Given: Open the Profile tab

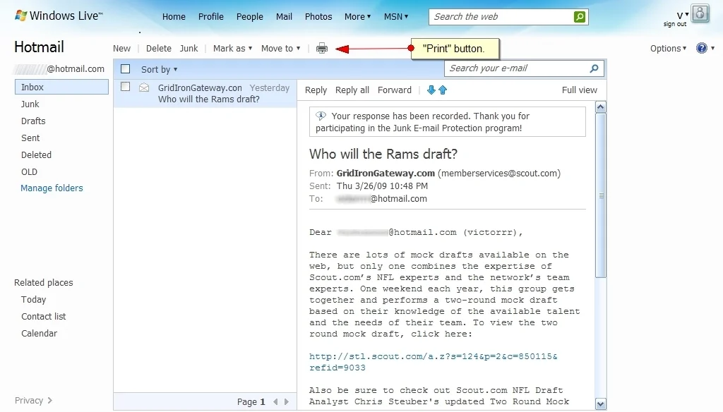Looking at the screenshot, I should [x=210, y=17].
